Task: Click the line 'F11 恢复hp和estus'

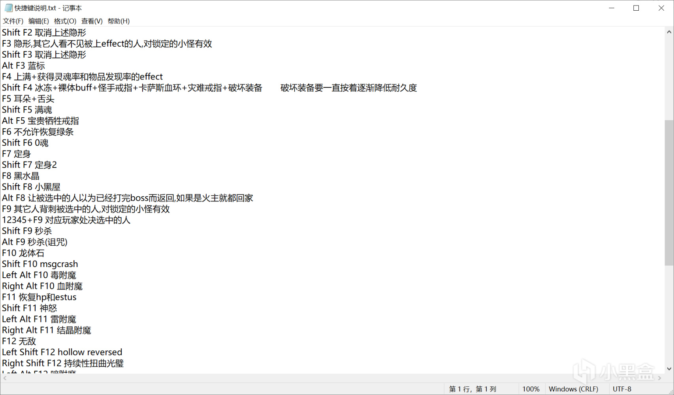Action: (x=39, y=297)
